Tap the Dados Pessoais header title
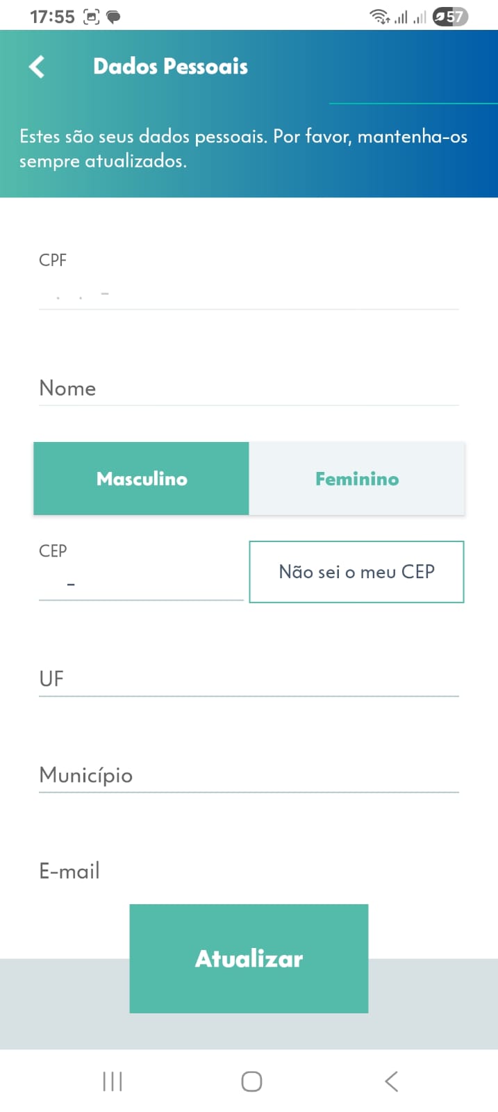498x1112 pixels. [x=171, y=67]
